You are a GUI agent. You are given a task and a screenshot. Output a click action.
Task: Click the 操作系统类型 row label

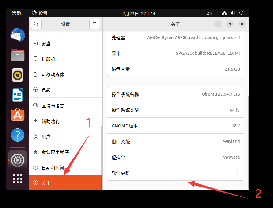(125, 110)
